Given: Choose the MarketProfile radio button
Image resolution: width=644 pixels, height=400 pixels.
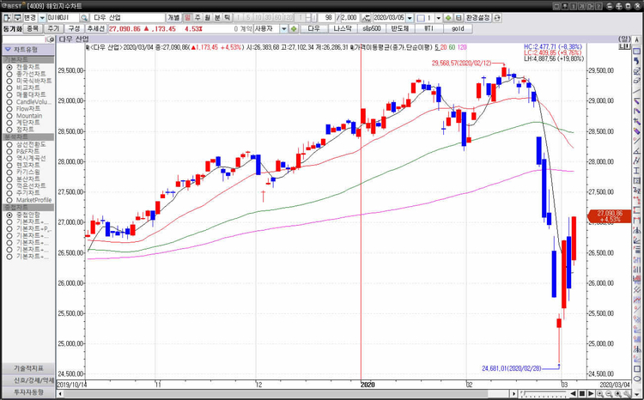Looking at the screenshot, I should coord(9,200).
